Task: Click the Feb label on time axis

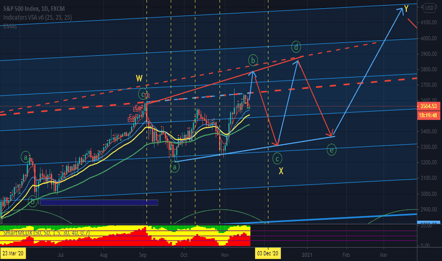Action: tap(346, 255)
